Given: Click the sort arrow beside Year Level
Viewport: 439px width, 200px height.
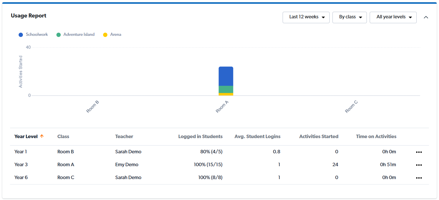Looking at the screenshot, I should pyautogui.click(x=42, y=137).
